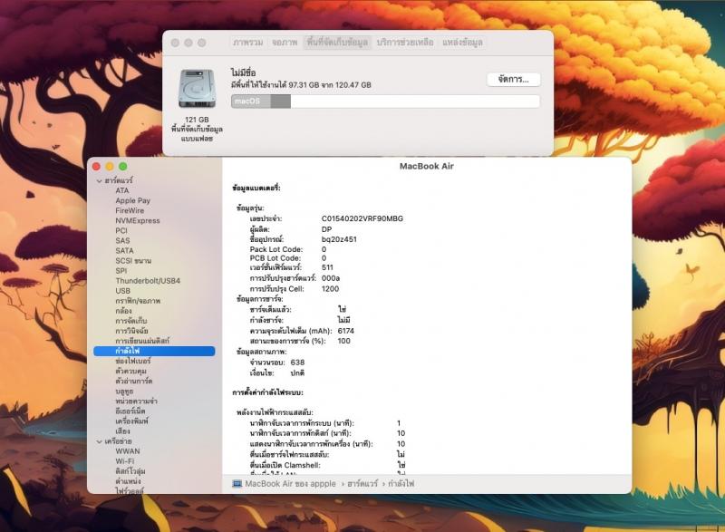Open Thunderbolt/USB4 in the sidebar

coord(148,281)
